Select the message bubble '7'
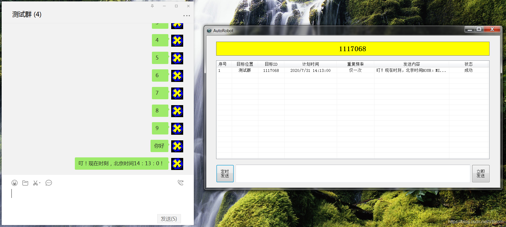 [160, 93]
